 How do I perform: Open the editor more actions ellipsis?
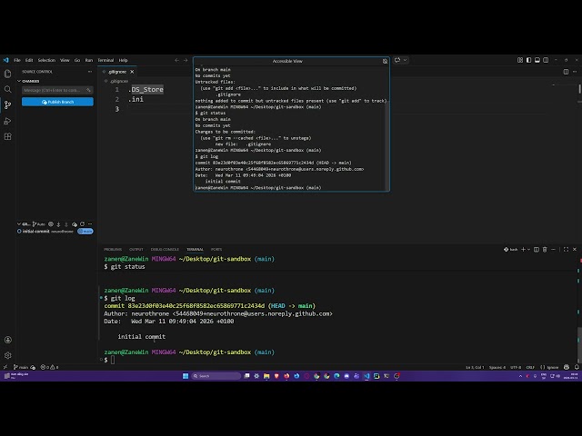click(x=575, y=72)
